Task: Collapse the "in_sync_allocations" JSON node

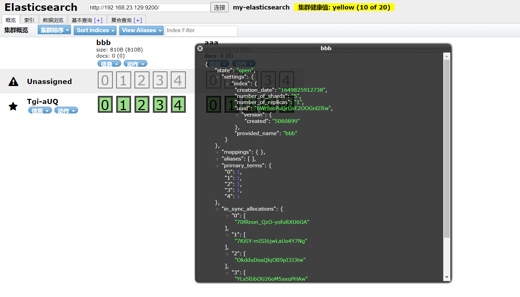Action: (217, 210)
